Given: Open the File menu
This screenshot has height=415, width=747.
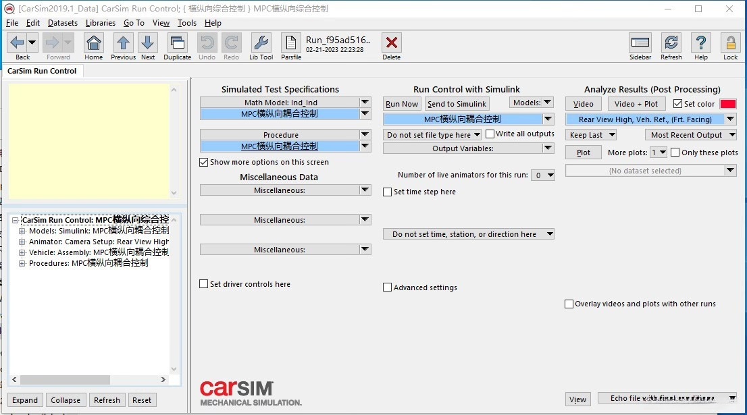Looking at the screenshot, I should coord(12,23).
